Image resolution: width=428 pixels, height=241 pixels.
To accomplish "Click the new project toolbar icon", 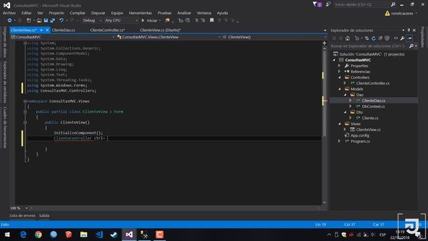I will 29,21.
